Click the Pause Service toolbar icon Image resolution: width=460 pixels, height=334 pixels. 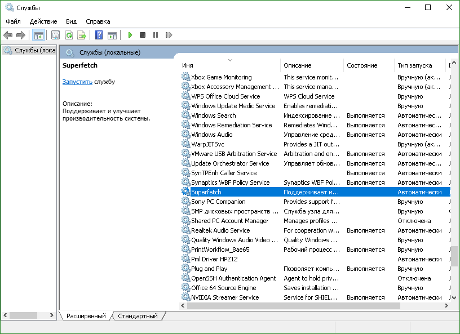[x=156, y=35]
